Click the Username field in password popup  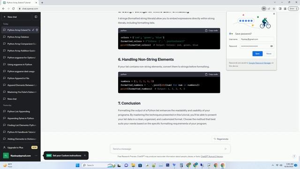tap(257, 39)
